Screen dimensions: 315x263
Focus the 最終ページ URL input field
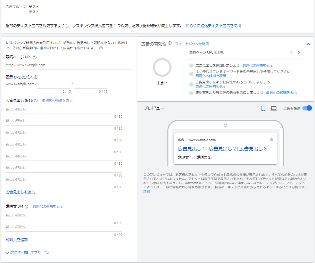click(x=69, y=65)
